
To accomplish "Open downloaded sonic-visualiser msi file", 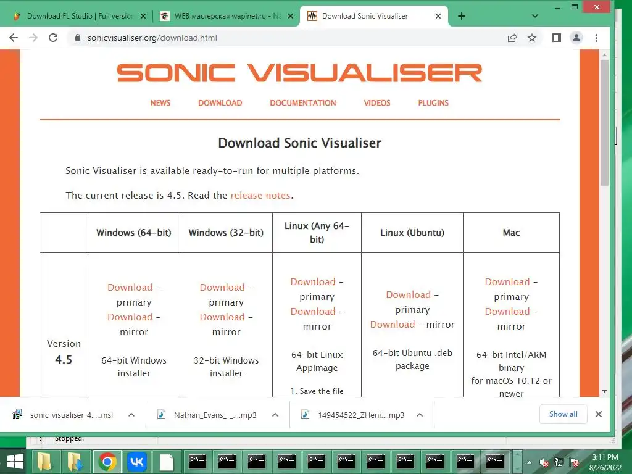I will click(x=64, y=415).
